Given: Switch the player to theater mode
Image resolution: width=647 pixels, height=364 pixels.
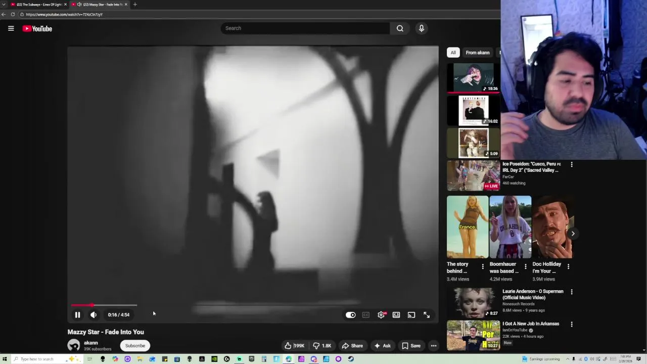Looking at the screenshot, I should click(x=396, y=314).
